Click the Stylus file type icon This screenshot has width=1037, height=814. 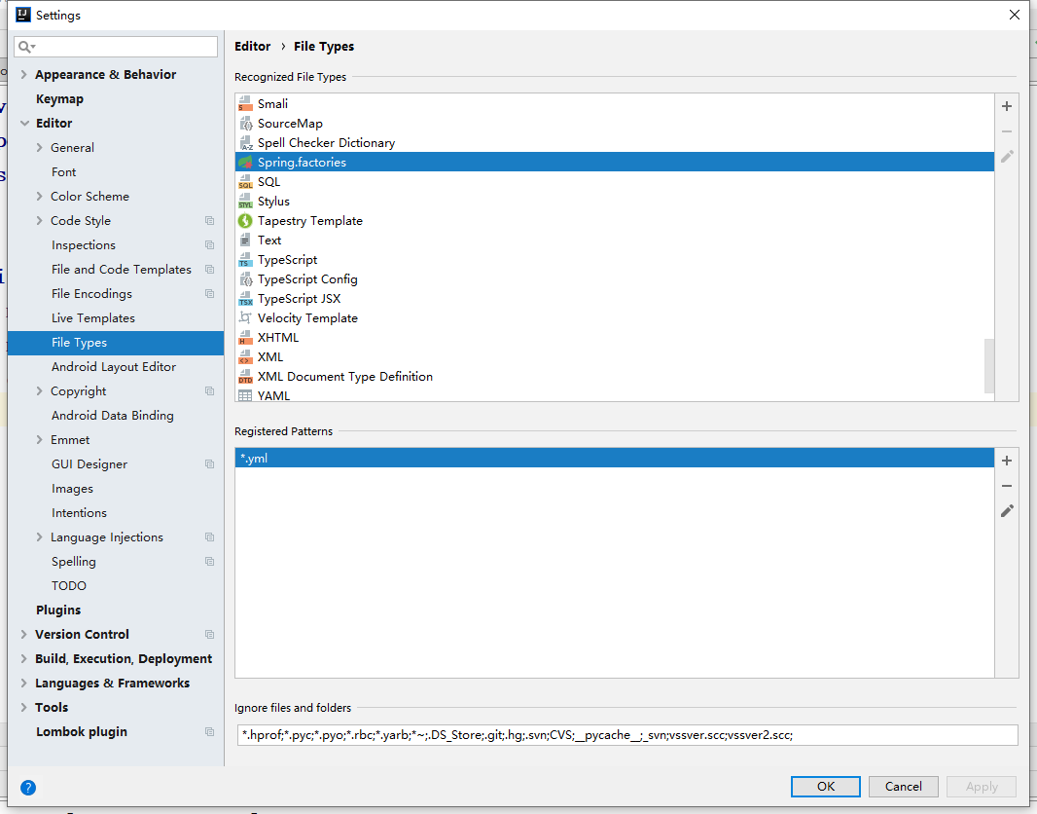point(245,202)
